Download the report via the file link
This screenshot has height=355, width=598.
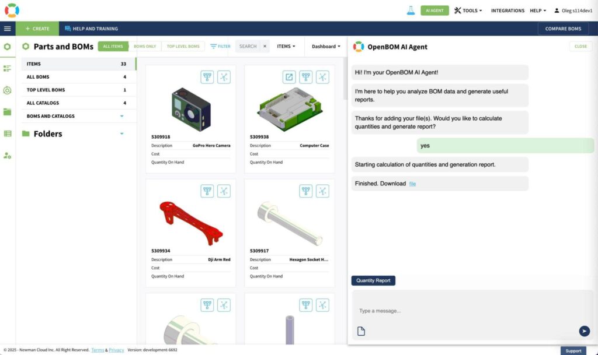[412, 184]
